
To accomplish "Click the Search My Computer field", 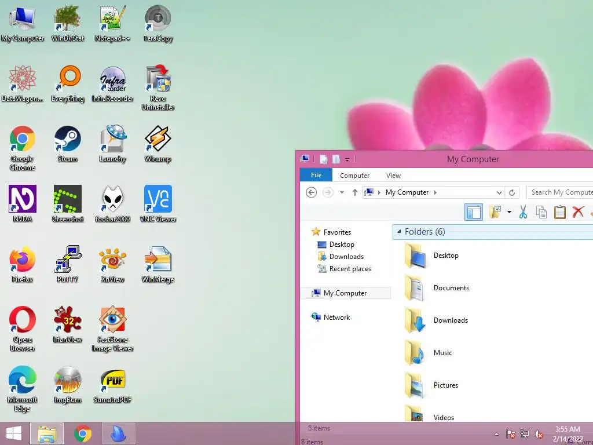I will 560,192.
